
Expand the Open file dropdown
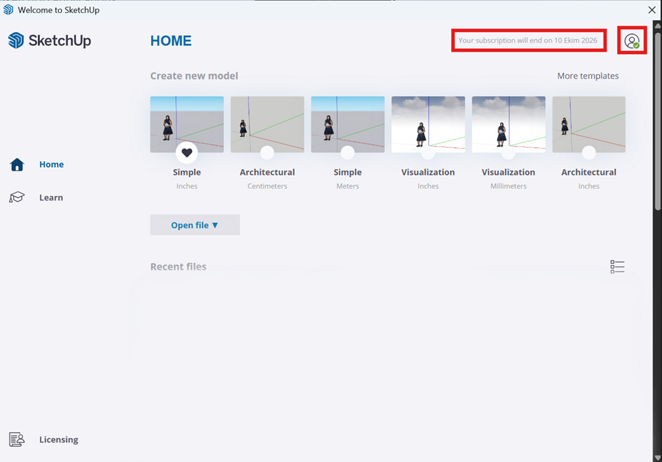click(195, 225)
